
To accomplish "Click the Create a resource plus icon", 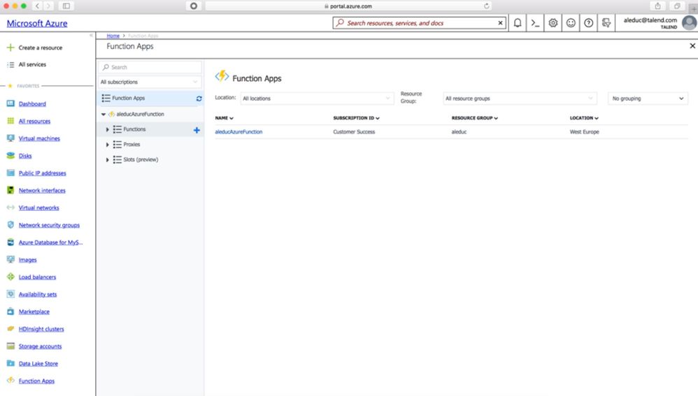I will [10, 47].
